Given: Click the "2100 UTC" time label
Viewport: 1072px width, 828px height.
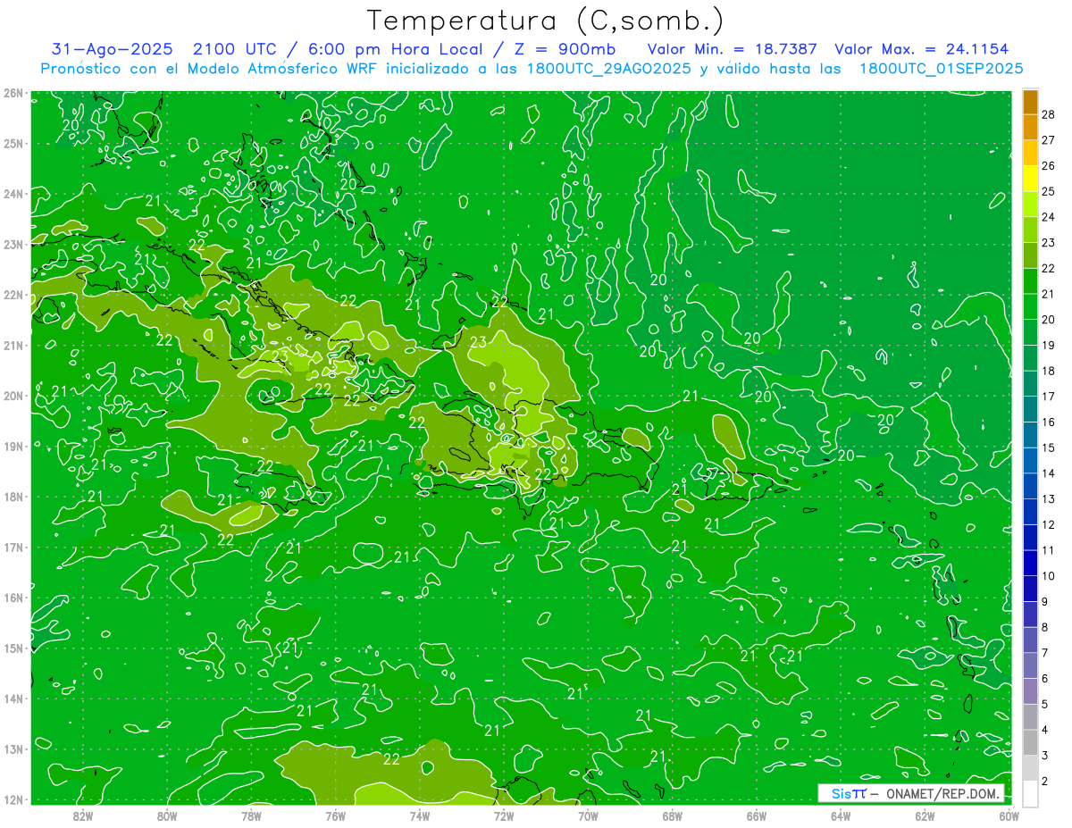Looking at the screenshot, I should pyautogui.click(x=235, y=49).
